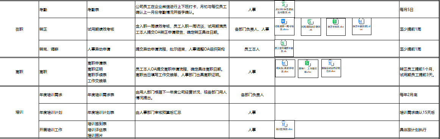The width and height of the screenshot is (440, 139).
Task: Open the 转正考核表.xlsx embedded spreadsheet
Action: (x=336, y=27)
